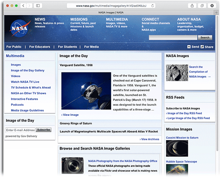220x178 pixels.
Task: Click the View Image link
Action: [x=70, y=115]
